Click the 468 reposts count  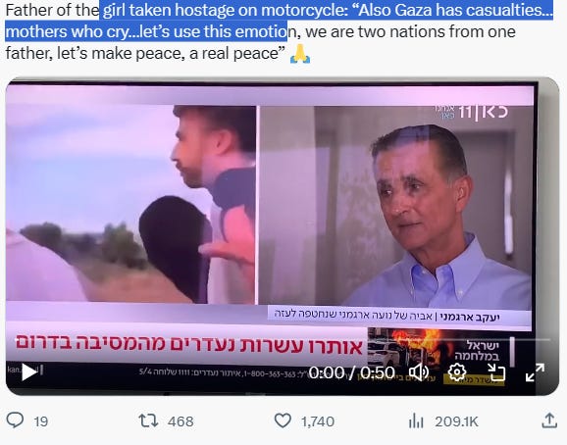(x=180, y=421)
